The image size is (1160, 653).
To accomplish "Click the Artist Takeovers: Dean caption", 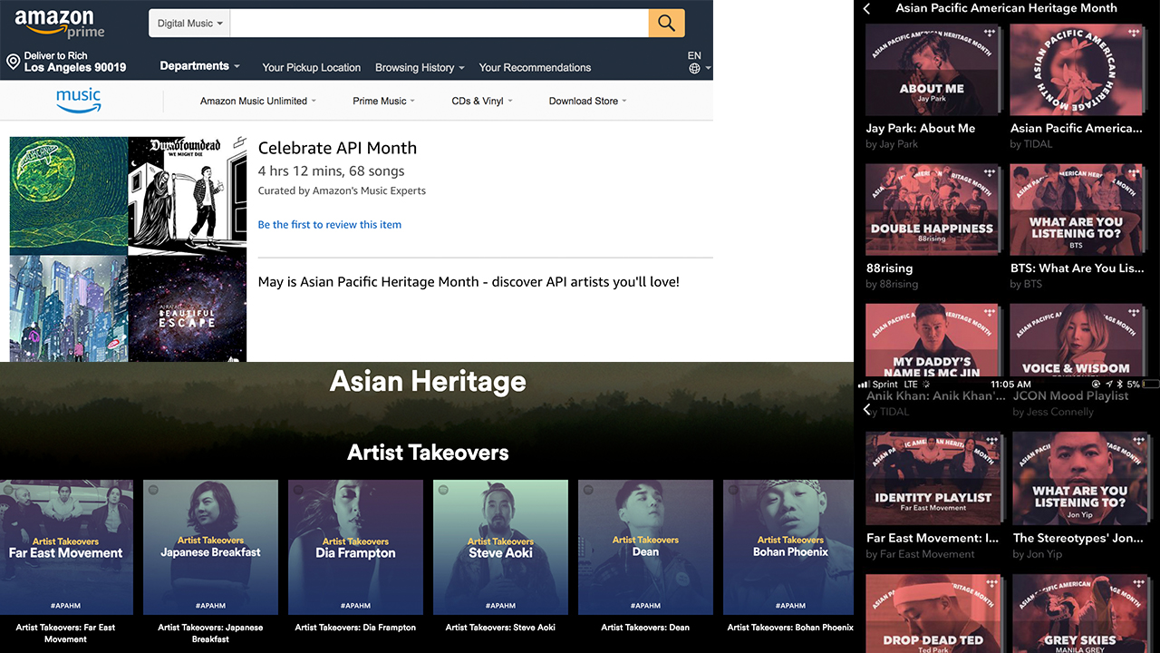I will pyautogui.click(x=645, y=627).
